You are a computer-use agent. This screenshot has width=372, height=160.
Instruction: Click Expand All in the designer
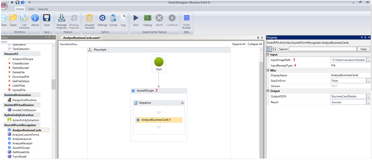tap(239, 44)
